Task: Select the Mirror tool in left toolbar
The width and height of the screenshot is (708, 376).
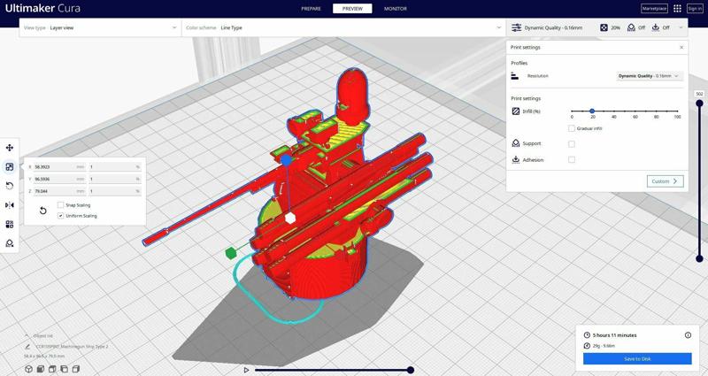Action: tap(9, 205)
